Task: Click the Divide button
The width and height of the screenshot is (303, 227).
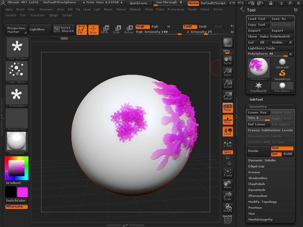Action: tap(259, 151)
